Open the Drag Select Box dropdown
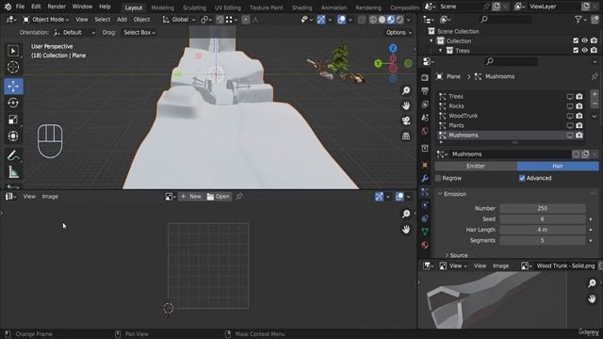This screenshot has width=603, height=339. coord(139,33)
